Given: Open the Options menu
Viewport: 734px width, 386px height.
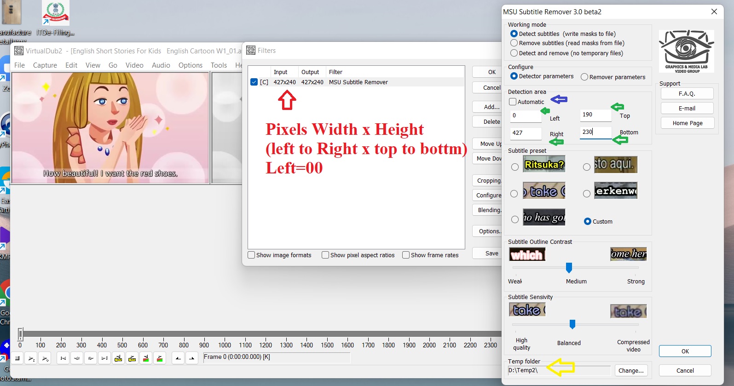Looking at the screenshot, I should 191,65.
